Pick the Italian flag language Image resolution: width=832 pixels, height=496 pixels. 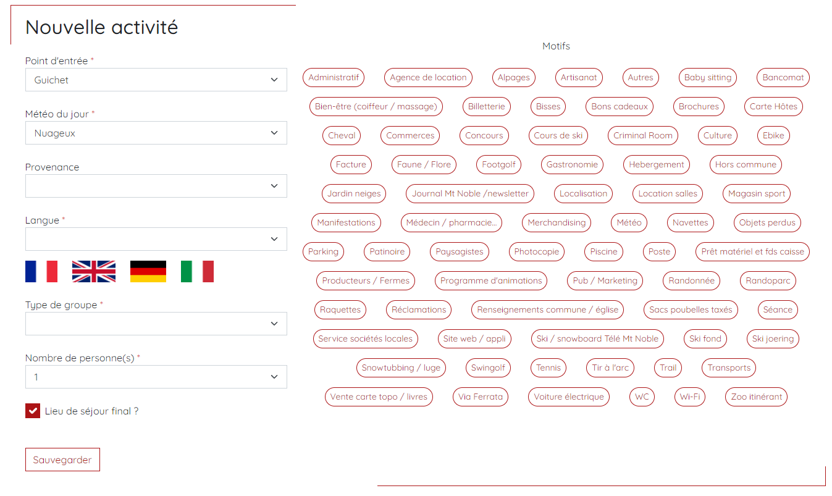[x=199, y=271]
